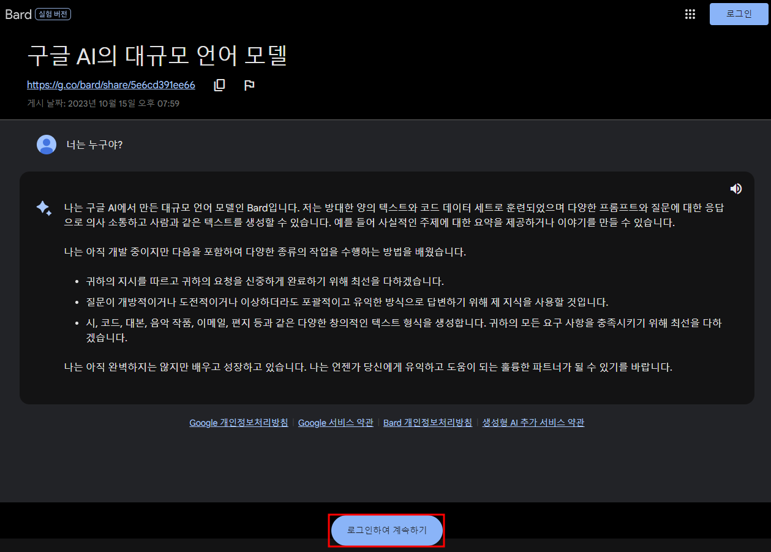
Task: Click the Bard logo text
Action: (18, 14)
